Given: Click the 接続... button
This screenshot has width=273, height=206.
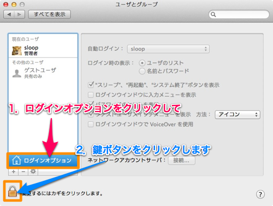Looking at the screenshot, I should click(x=181, y=161).
